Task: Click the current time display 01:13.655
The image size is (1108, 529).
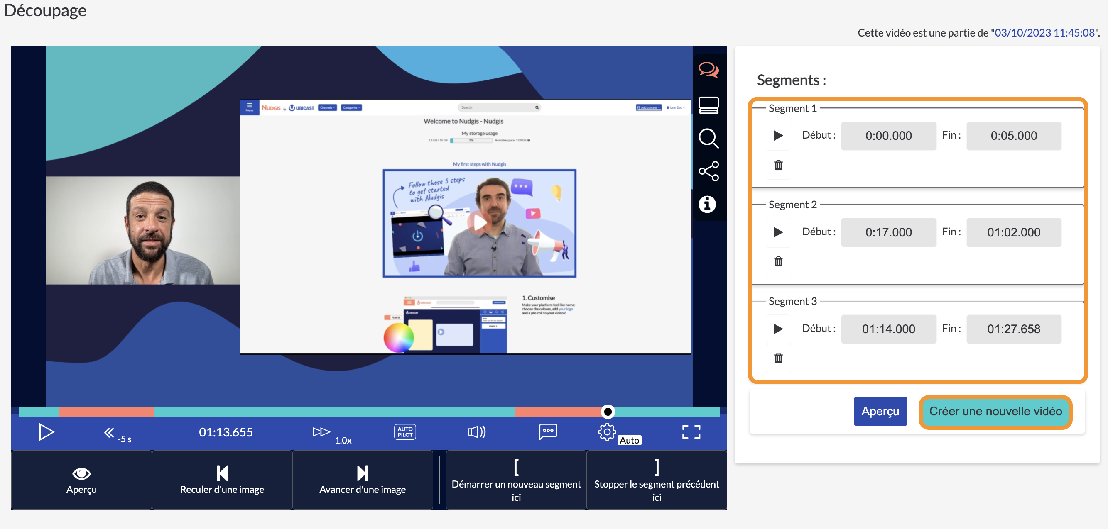Action: point(226,432)
